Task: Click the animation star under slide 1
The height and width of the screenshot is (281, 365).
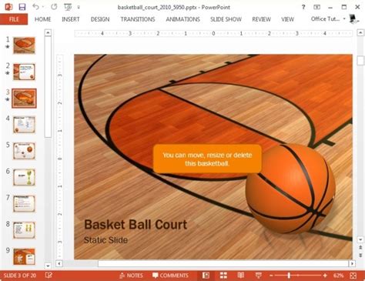Action: coord(8,47)
